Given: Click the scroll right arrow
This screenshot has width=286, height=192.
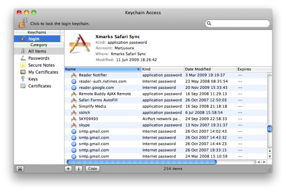Looking at the screenshot, I should (x=264, y=162).
